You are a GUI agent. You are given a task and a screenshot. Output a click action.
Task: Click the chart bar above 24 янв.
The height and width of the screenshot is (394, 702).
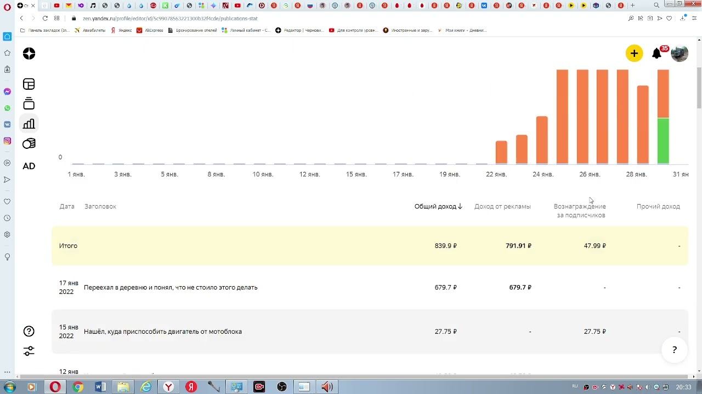click(542, 140)
